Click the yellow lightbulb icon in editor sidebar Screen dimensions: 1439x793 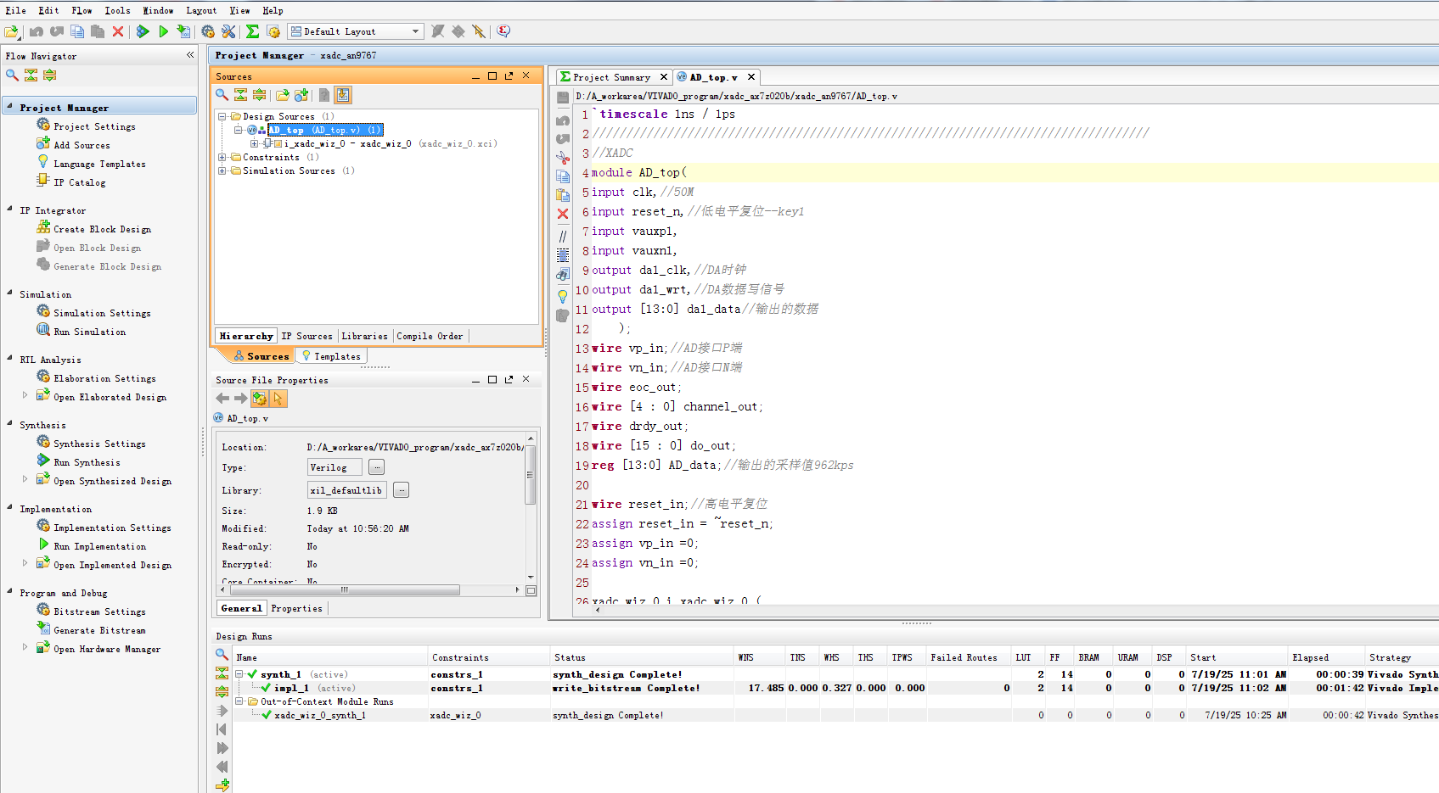[562, 297]
